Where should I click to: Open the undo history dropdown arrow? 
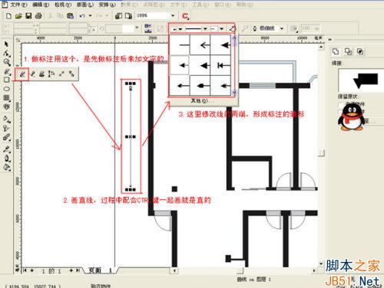pos(90,16)
